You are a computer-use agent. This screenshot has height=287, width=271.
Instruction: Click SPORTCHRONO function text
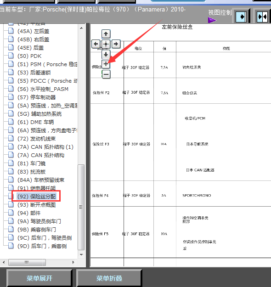click(197, 196)
